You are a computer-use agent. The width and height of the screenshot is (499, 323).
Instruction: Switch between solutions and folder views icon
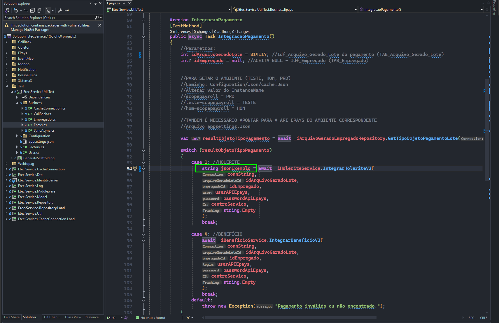pos(7,10)
